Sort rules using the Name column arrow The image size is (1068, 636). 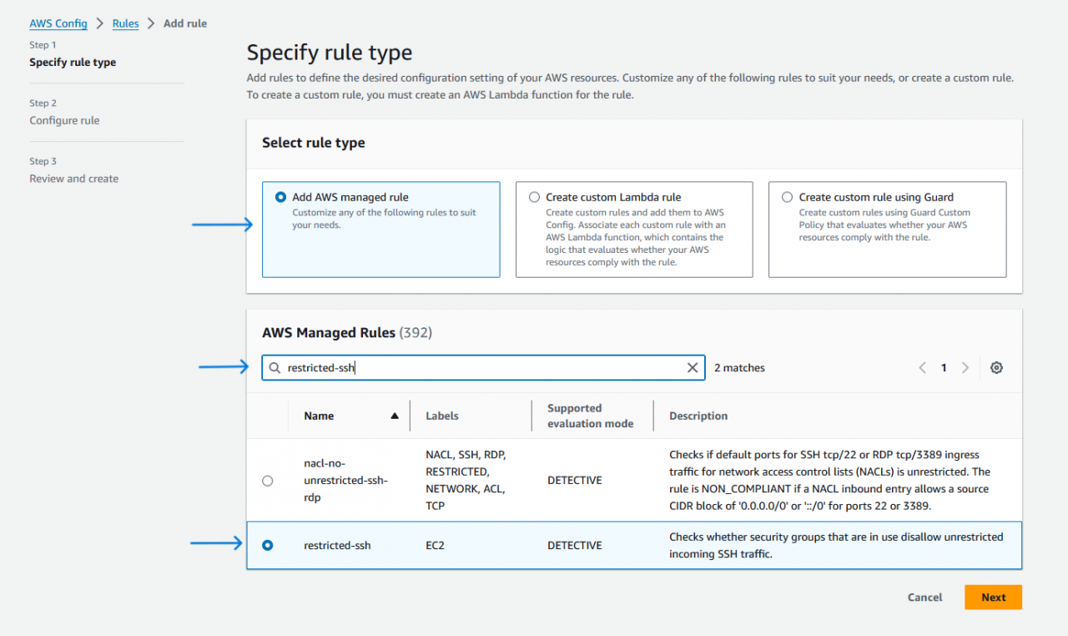(395, 416)
